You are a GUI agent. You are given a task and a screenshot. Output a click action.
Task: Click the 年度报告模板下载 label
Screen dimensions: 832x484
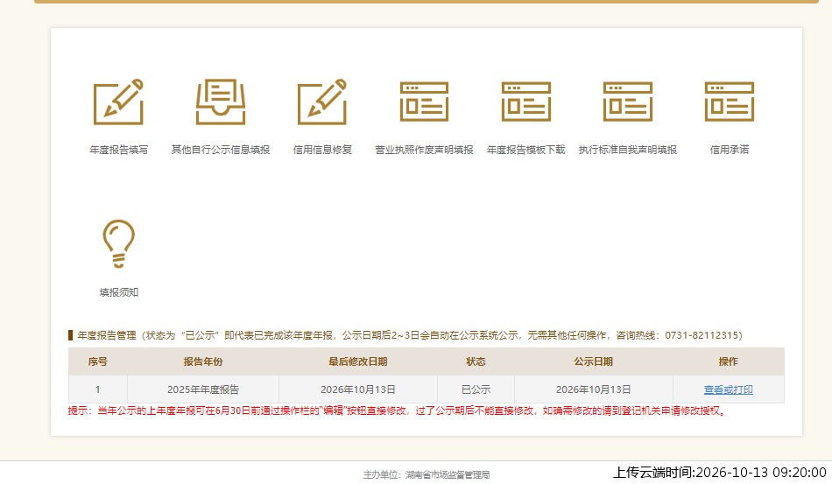click(525, 150)
